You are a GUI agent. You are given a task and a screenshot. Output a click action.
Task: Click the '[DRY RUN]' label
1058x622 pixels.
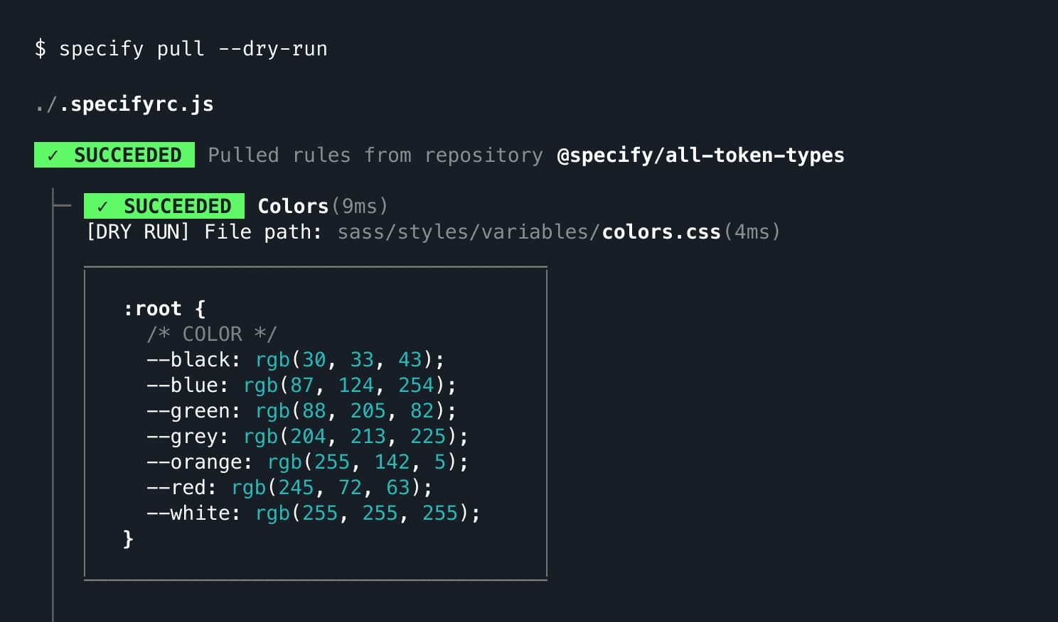138,231
